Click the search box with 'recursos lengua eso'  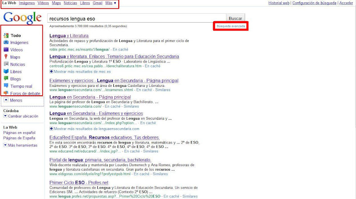137,18
